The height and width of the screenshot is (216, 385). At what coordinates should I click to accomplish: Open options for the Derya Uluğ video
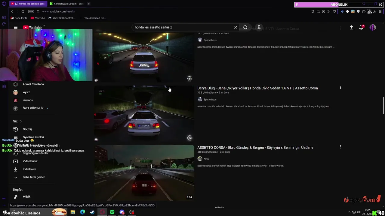pos(340,88)
